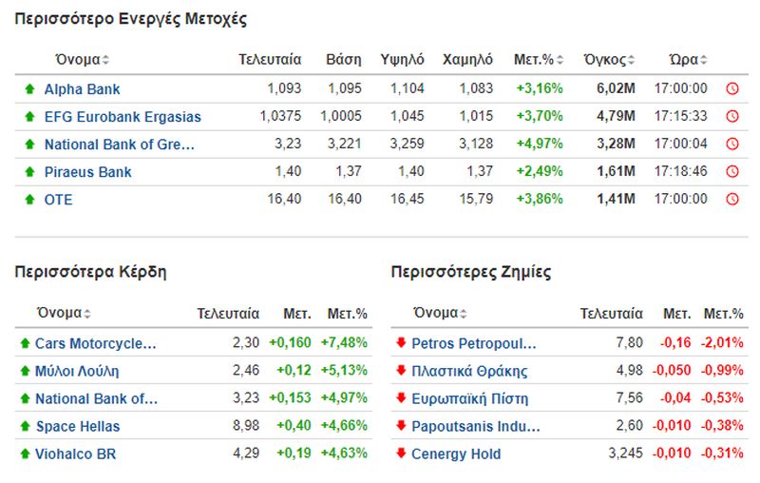760x483 pixels.
Task: Sort active stocks by Μετ.% column
Action: 539,60
